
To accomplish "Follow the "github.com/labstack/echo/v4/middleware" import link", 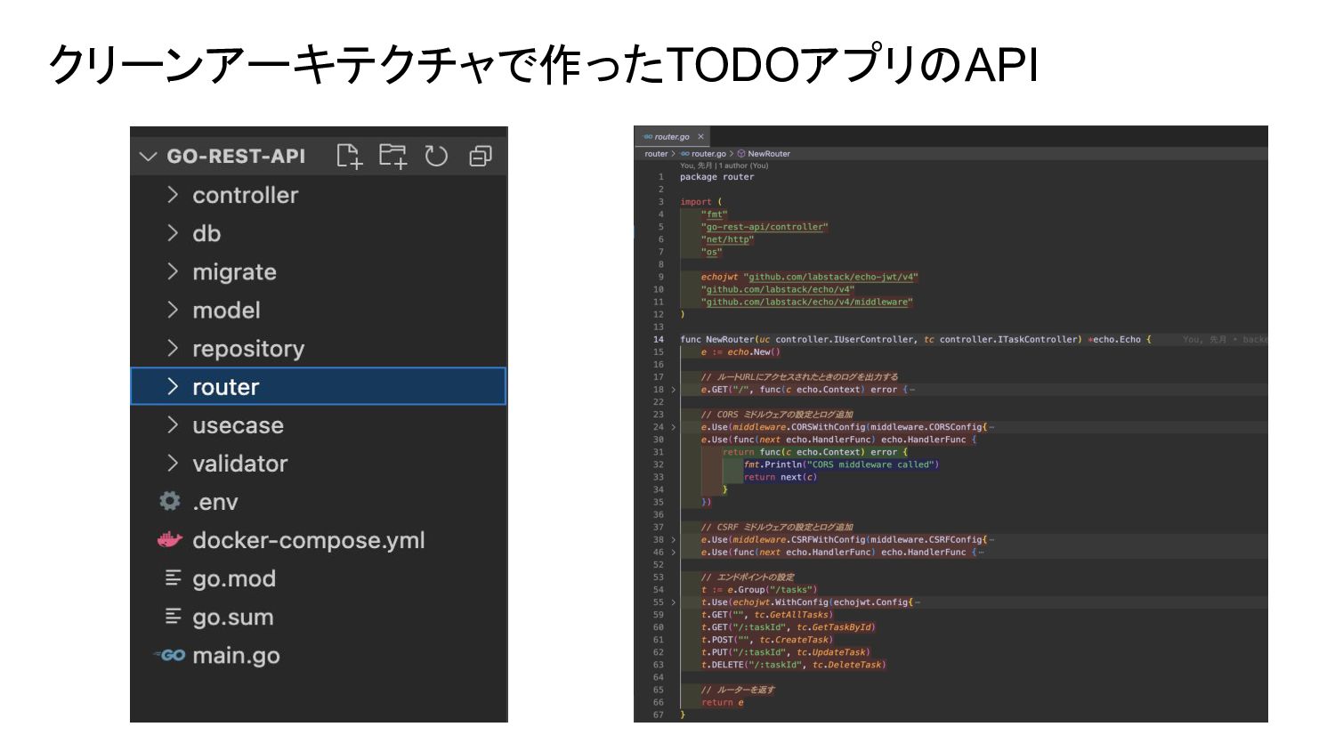I will pyautogui.click(x=806, y=302).
